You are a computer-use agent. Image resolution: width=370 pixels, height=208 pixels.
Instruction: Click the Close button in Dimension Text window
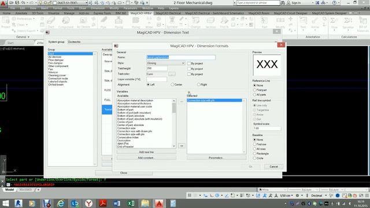124,173
